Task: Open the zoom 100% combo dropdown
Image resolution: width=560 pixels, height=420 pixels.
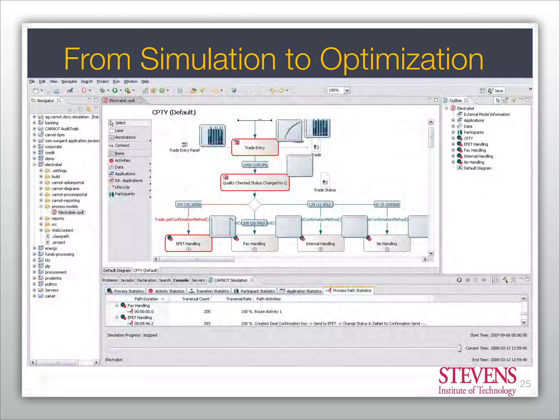Action: (x=347, y=90)
